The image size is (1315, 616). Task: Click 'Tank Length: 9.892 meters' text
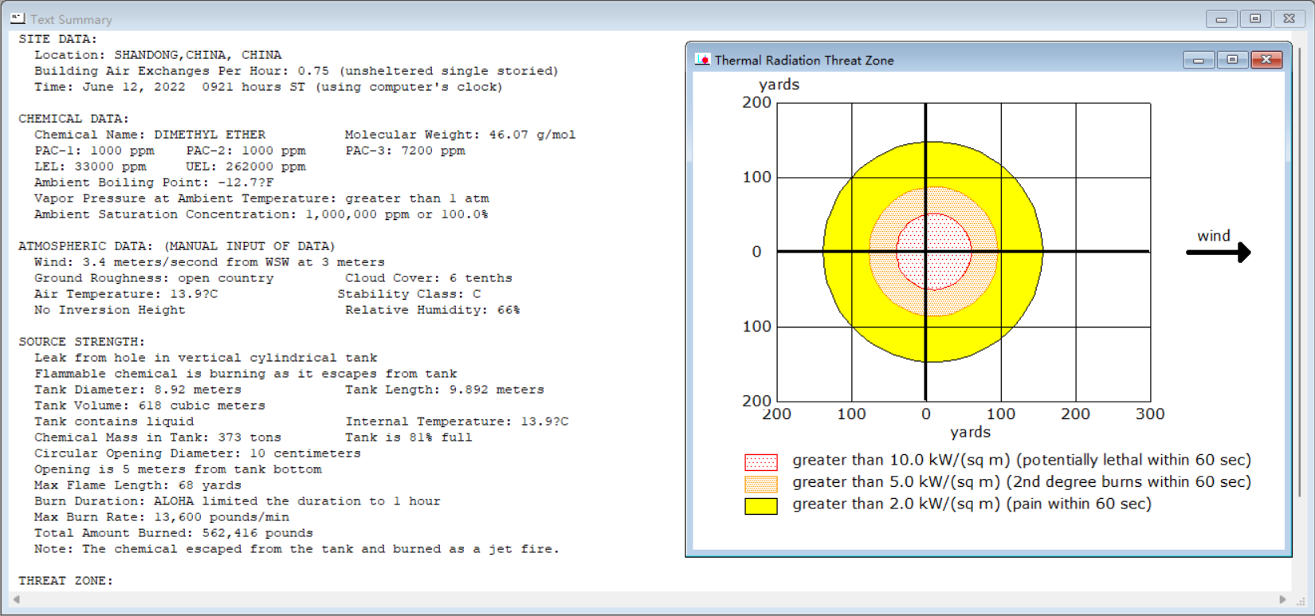[445, 390]
